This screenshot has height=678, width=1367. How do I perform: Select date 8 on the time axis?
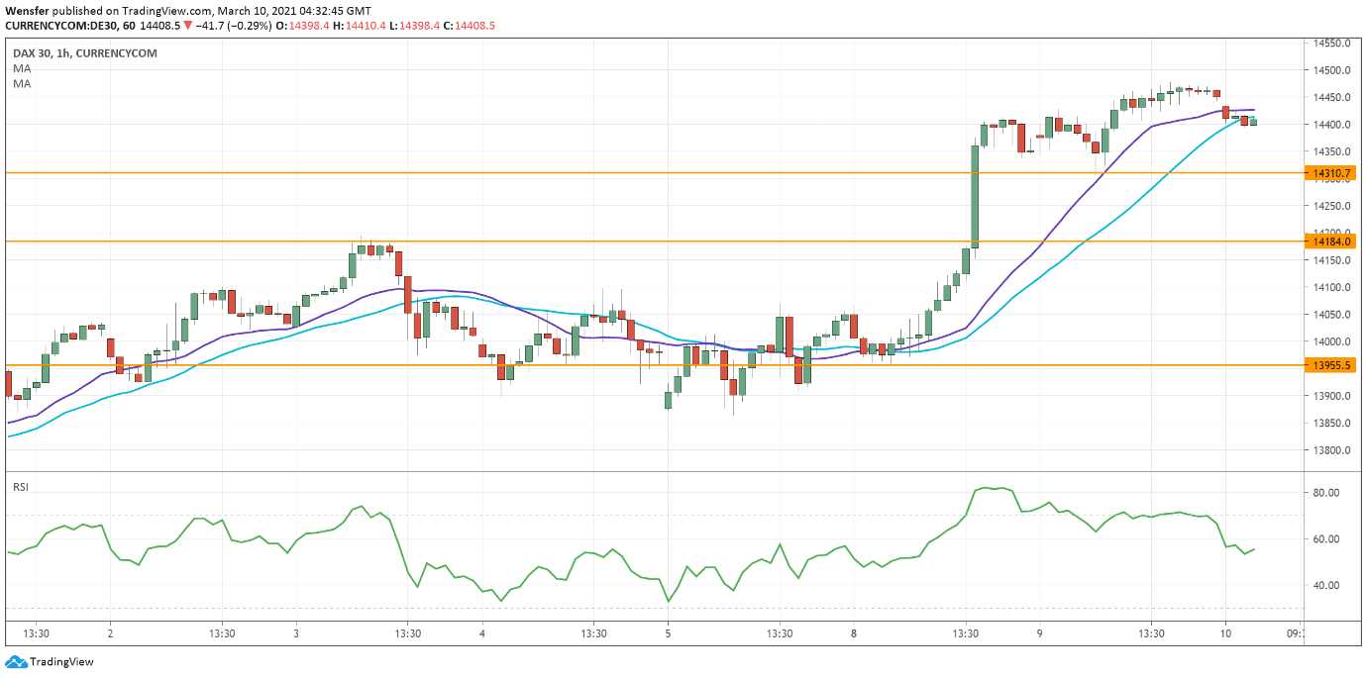[x=854, y=633]
